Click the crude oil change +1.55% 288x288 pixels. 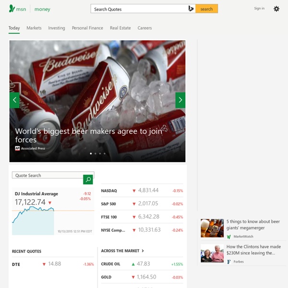[177, 264]
